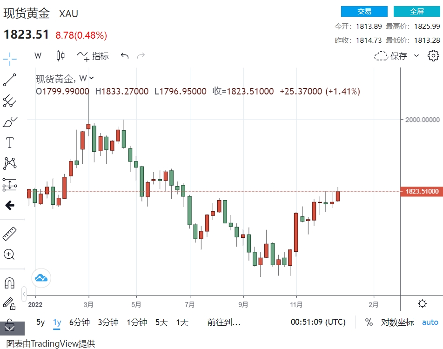Expand the 现货黄金, W legend chevron
443x349 pixels.
92,78
